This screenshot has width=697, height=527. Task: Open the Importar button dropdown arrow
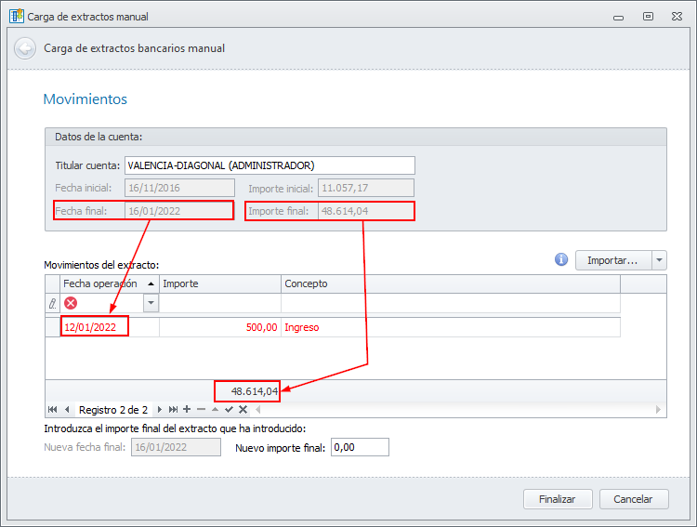tap(659, 260)
